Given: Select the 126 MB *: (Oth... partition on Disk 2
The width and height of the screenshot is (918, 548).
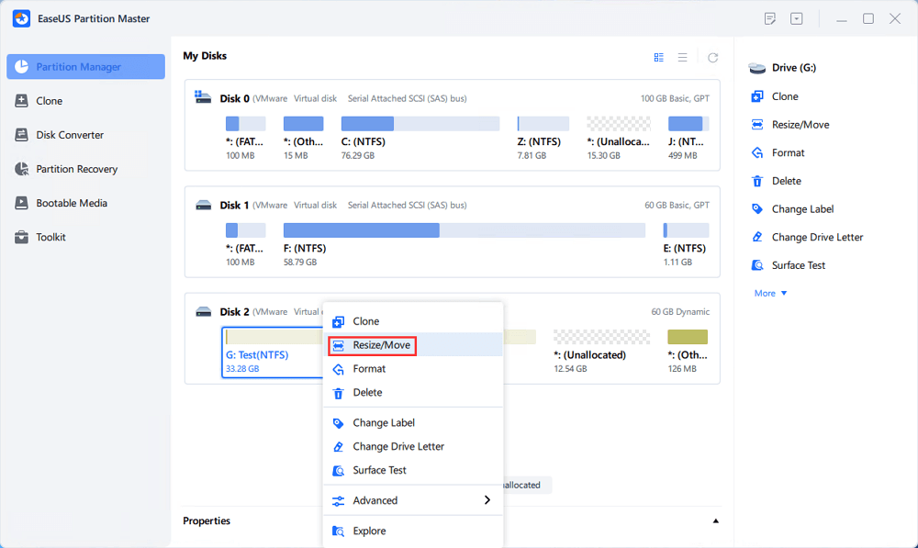Looking at the screenshot, I should pos(688,351).
